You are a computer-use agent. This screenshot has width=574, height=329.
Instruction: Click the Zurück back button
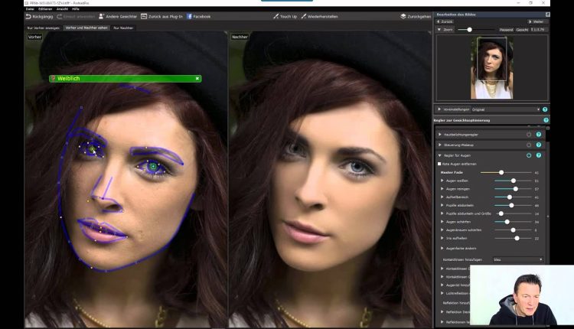445,21
